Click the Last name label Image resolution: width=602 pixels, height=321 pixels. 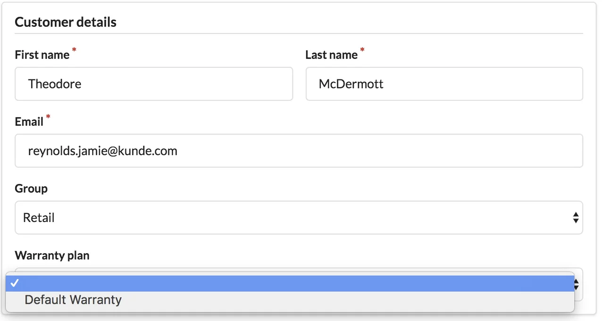pyautogui.click(x=331, y=55)
